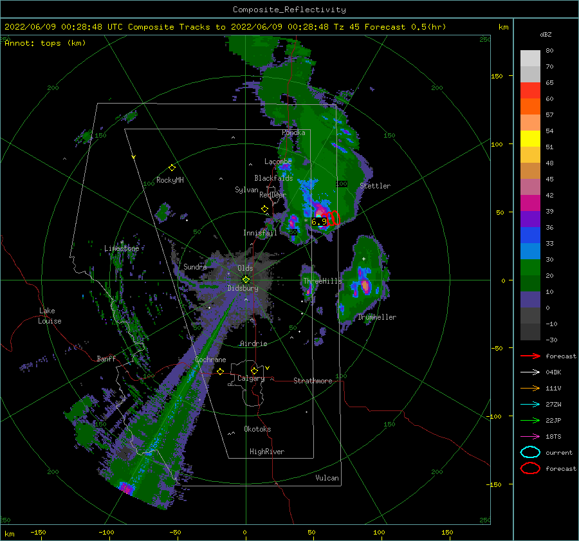Click the yellow diamond marker above Calgary label

tap(254, 371)
